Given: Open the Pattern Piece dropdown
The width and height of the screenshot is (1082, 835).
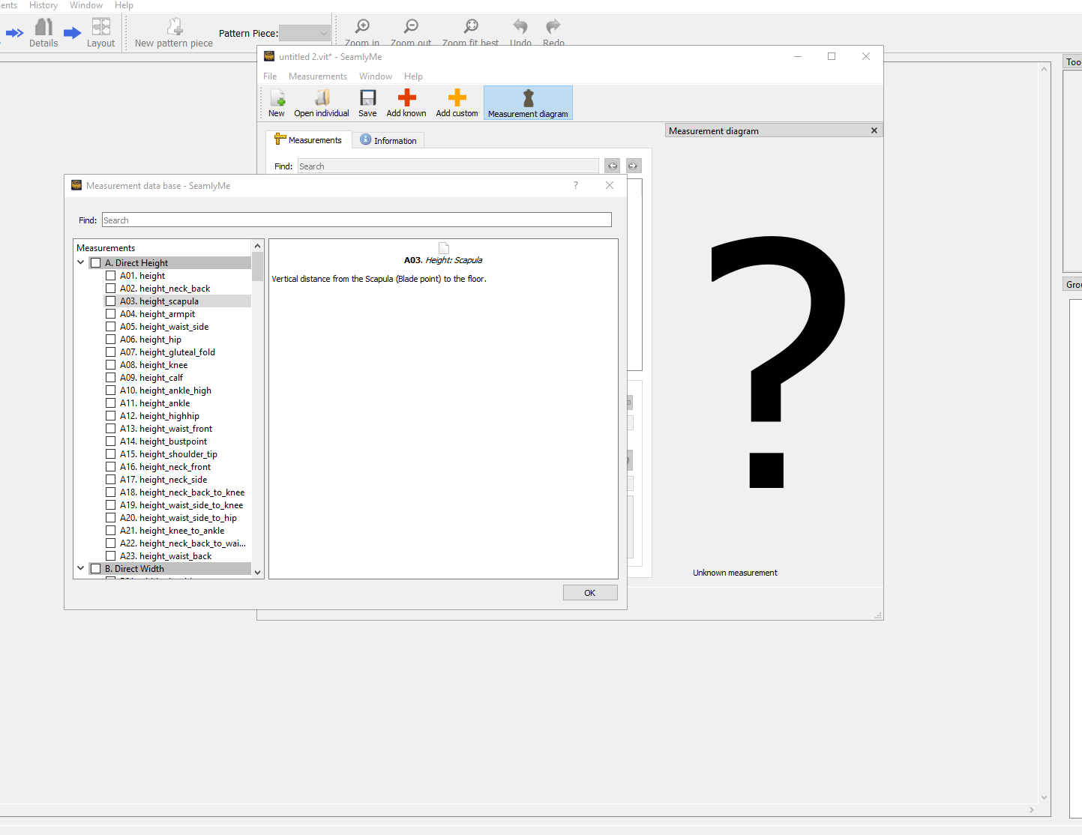Looking at the screenshot, I should 304,33.
